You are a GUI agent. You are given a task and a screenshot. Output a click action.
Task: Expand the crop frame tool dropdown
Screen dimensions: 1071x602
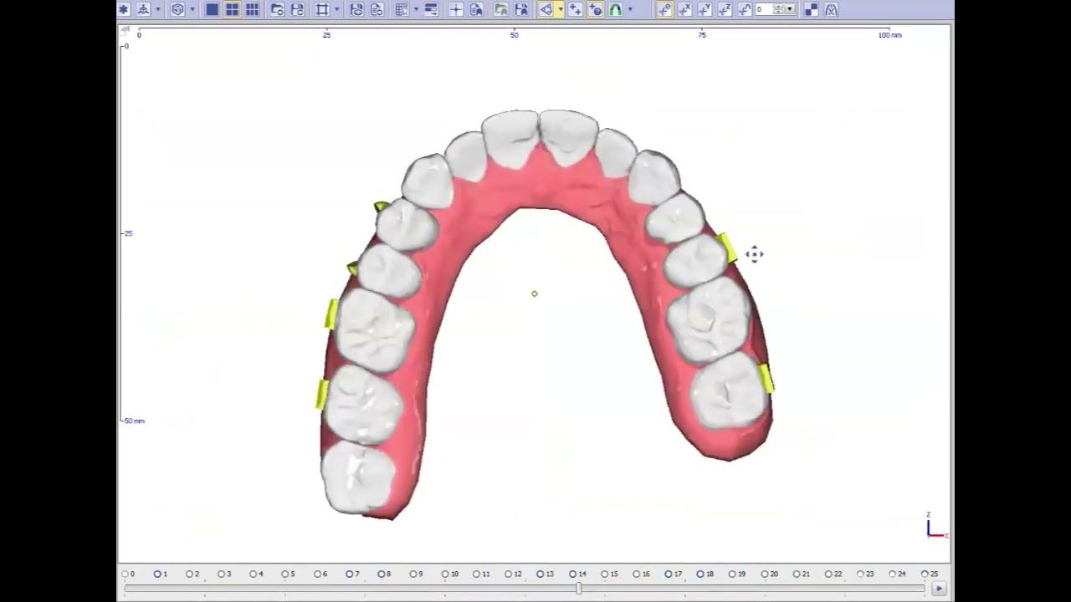coord(337,10)
